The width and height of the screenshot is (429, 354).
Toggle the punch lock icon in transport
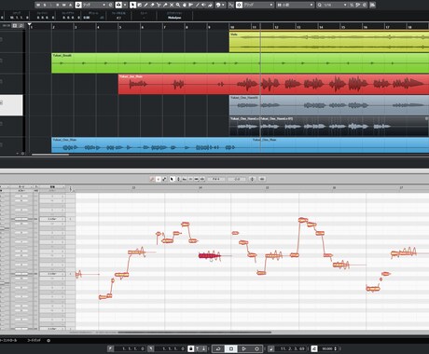pos(191,348)
